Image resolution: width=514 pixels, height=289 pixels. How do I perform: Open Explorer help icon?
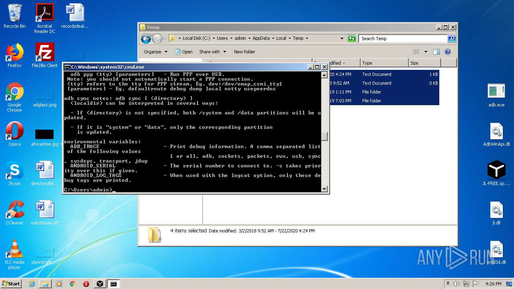(x=448, y=52)
